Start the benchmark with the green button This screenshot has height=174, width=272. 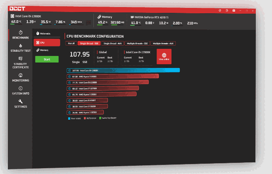pos(47,59)
